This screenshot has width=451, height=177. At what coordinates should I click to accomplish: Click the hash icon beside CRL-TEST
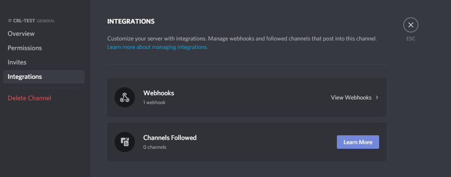tap(10, 21)
